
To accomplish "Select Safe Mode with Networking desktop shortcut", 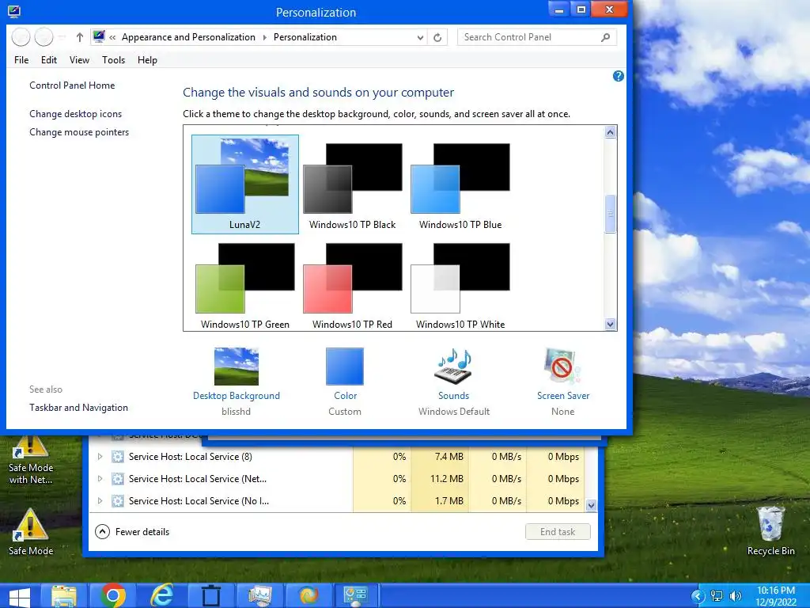I will tap(31, 462).
